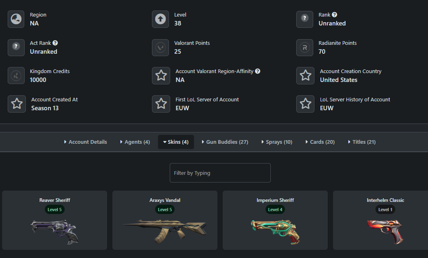Click the 'Araxys Vandal' title text

[x=165, y=200]
